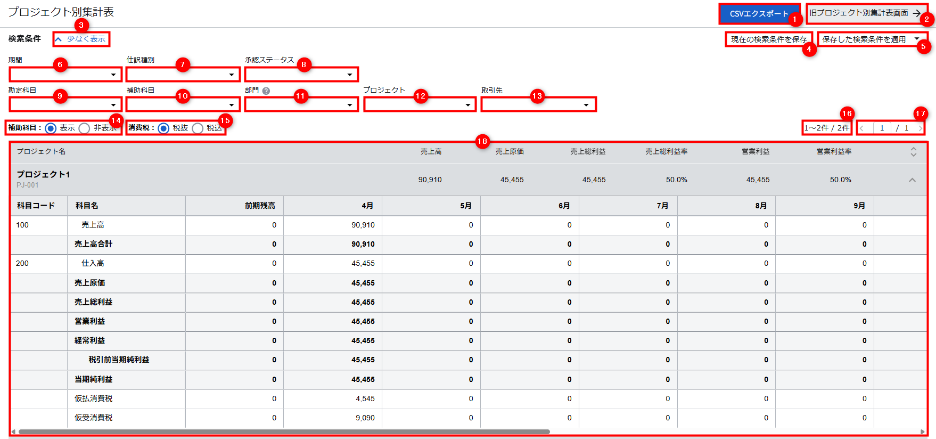Image resolution: width=936 pixels, height=439 pixels.
Task: Click the horizontal scrollbar's right arrow
Action: [923, 432]
